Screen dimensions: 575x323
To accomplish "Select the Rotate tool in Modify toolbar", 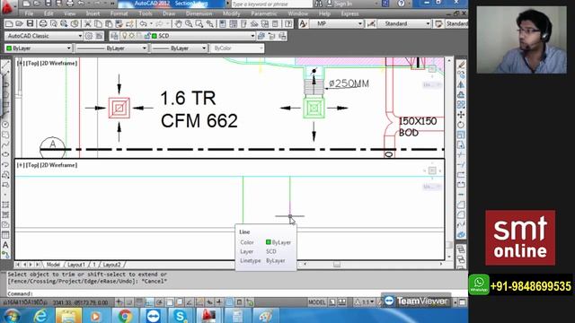I will click(461, 125).
